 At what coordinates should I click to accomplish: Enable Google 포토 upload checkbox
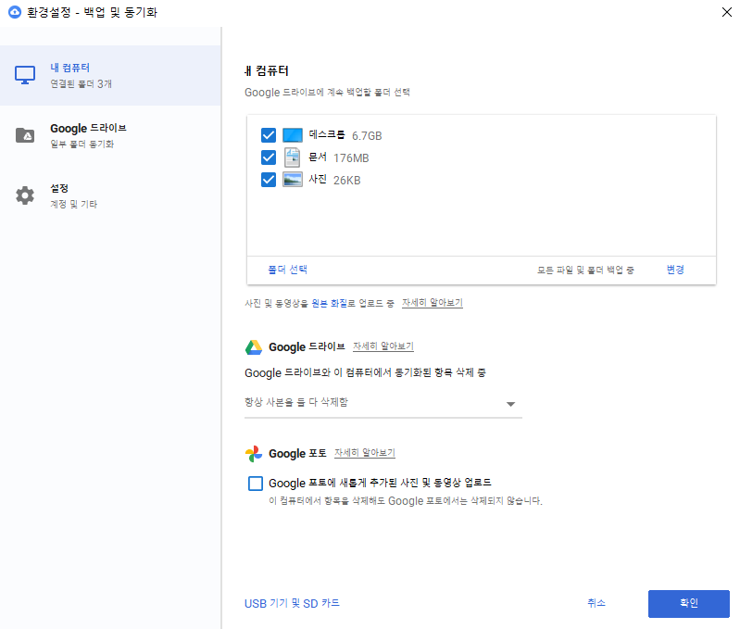256,484
